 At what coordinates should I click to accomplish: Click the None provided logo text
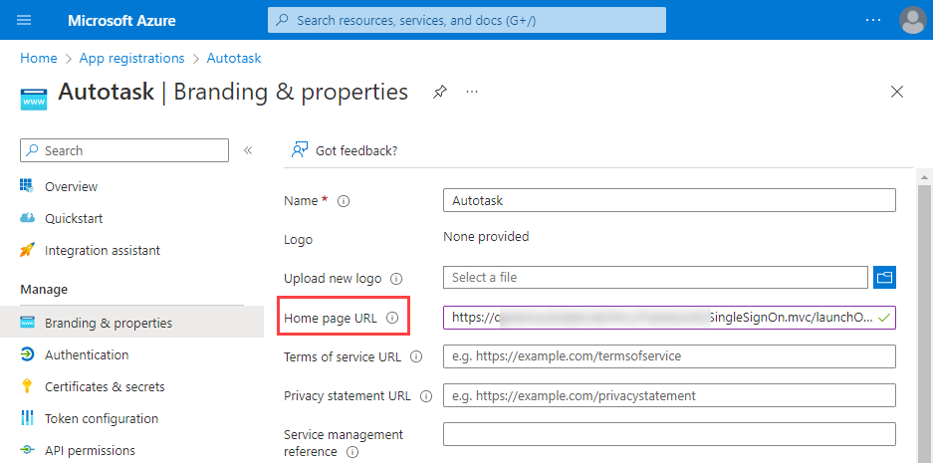(x=486, y=237)
